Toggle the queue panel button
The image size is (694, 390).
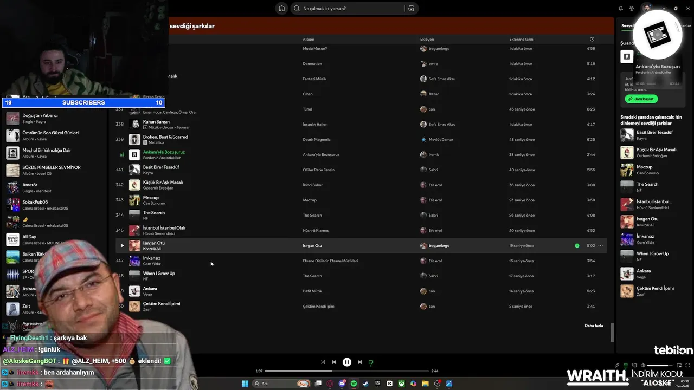click(626, 366)
